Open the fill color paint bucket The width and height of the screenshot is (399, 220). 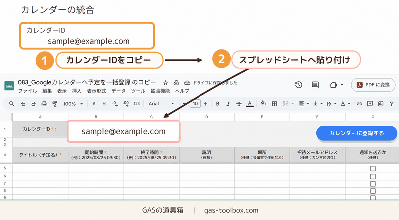click(263, 103)
